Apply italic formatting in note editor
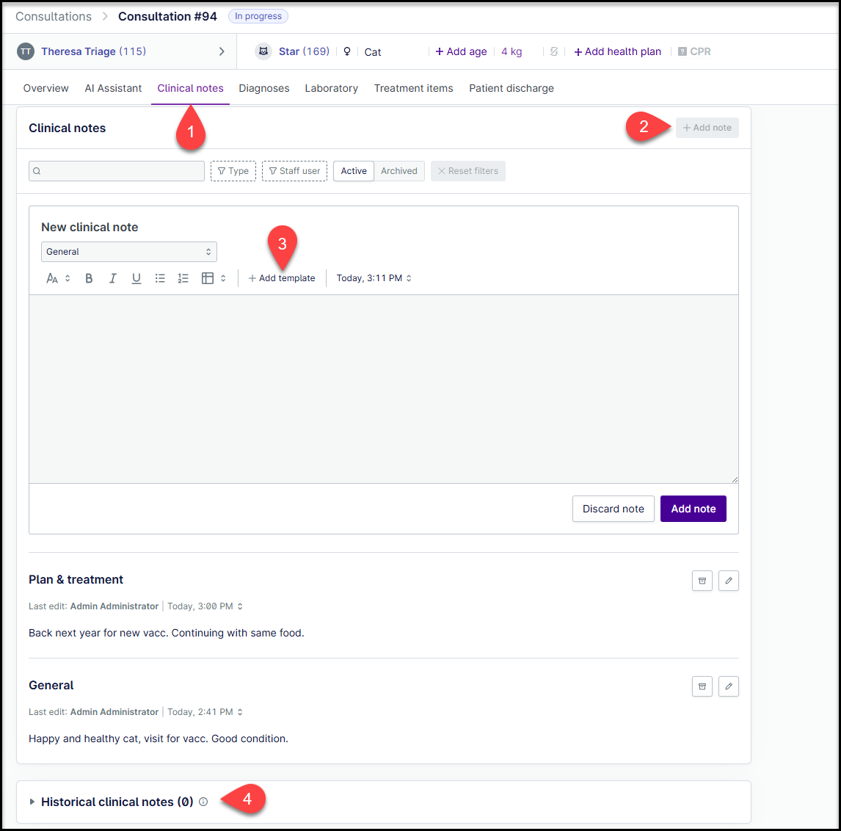 (x=112, y=278)
